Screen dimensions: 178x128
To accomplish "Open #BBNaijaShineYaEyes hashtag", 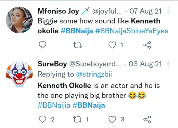I will pos(131,31).
